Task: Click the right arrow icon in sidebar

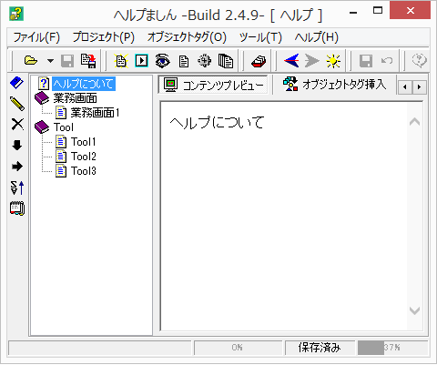Action: (x=17, y=167)
